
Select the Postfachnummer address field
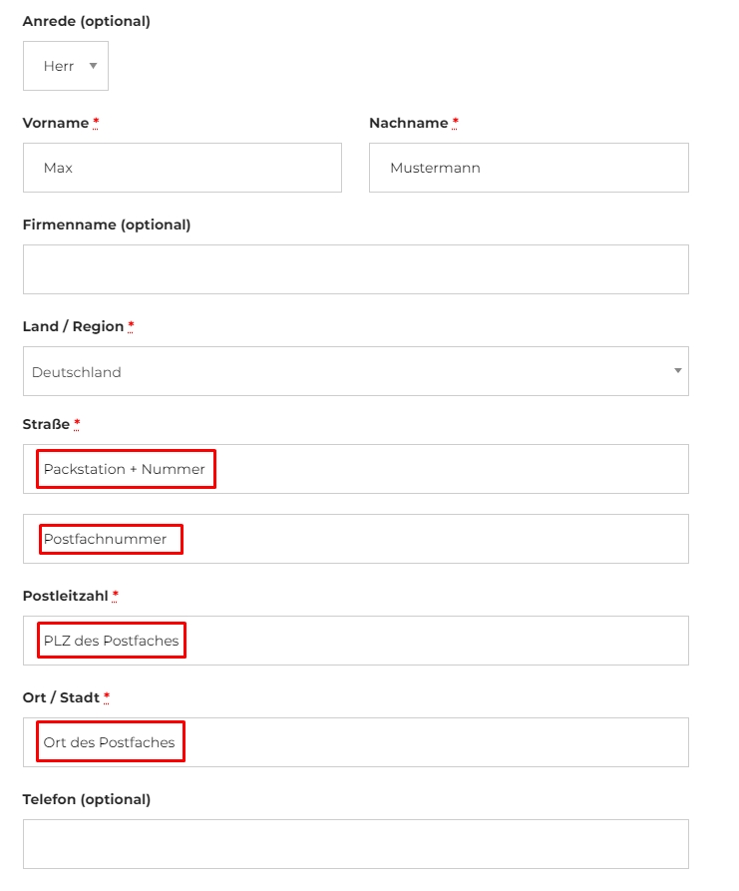point(355,539)
